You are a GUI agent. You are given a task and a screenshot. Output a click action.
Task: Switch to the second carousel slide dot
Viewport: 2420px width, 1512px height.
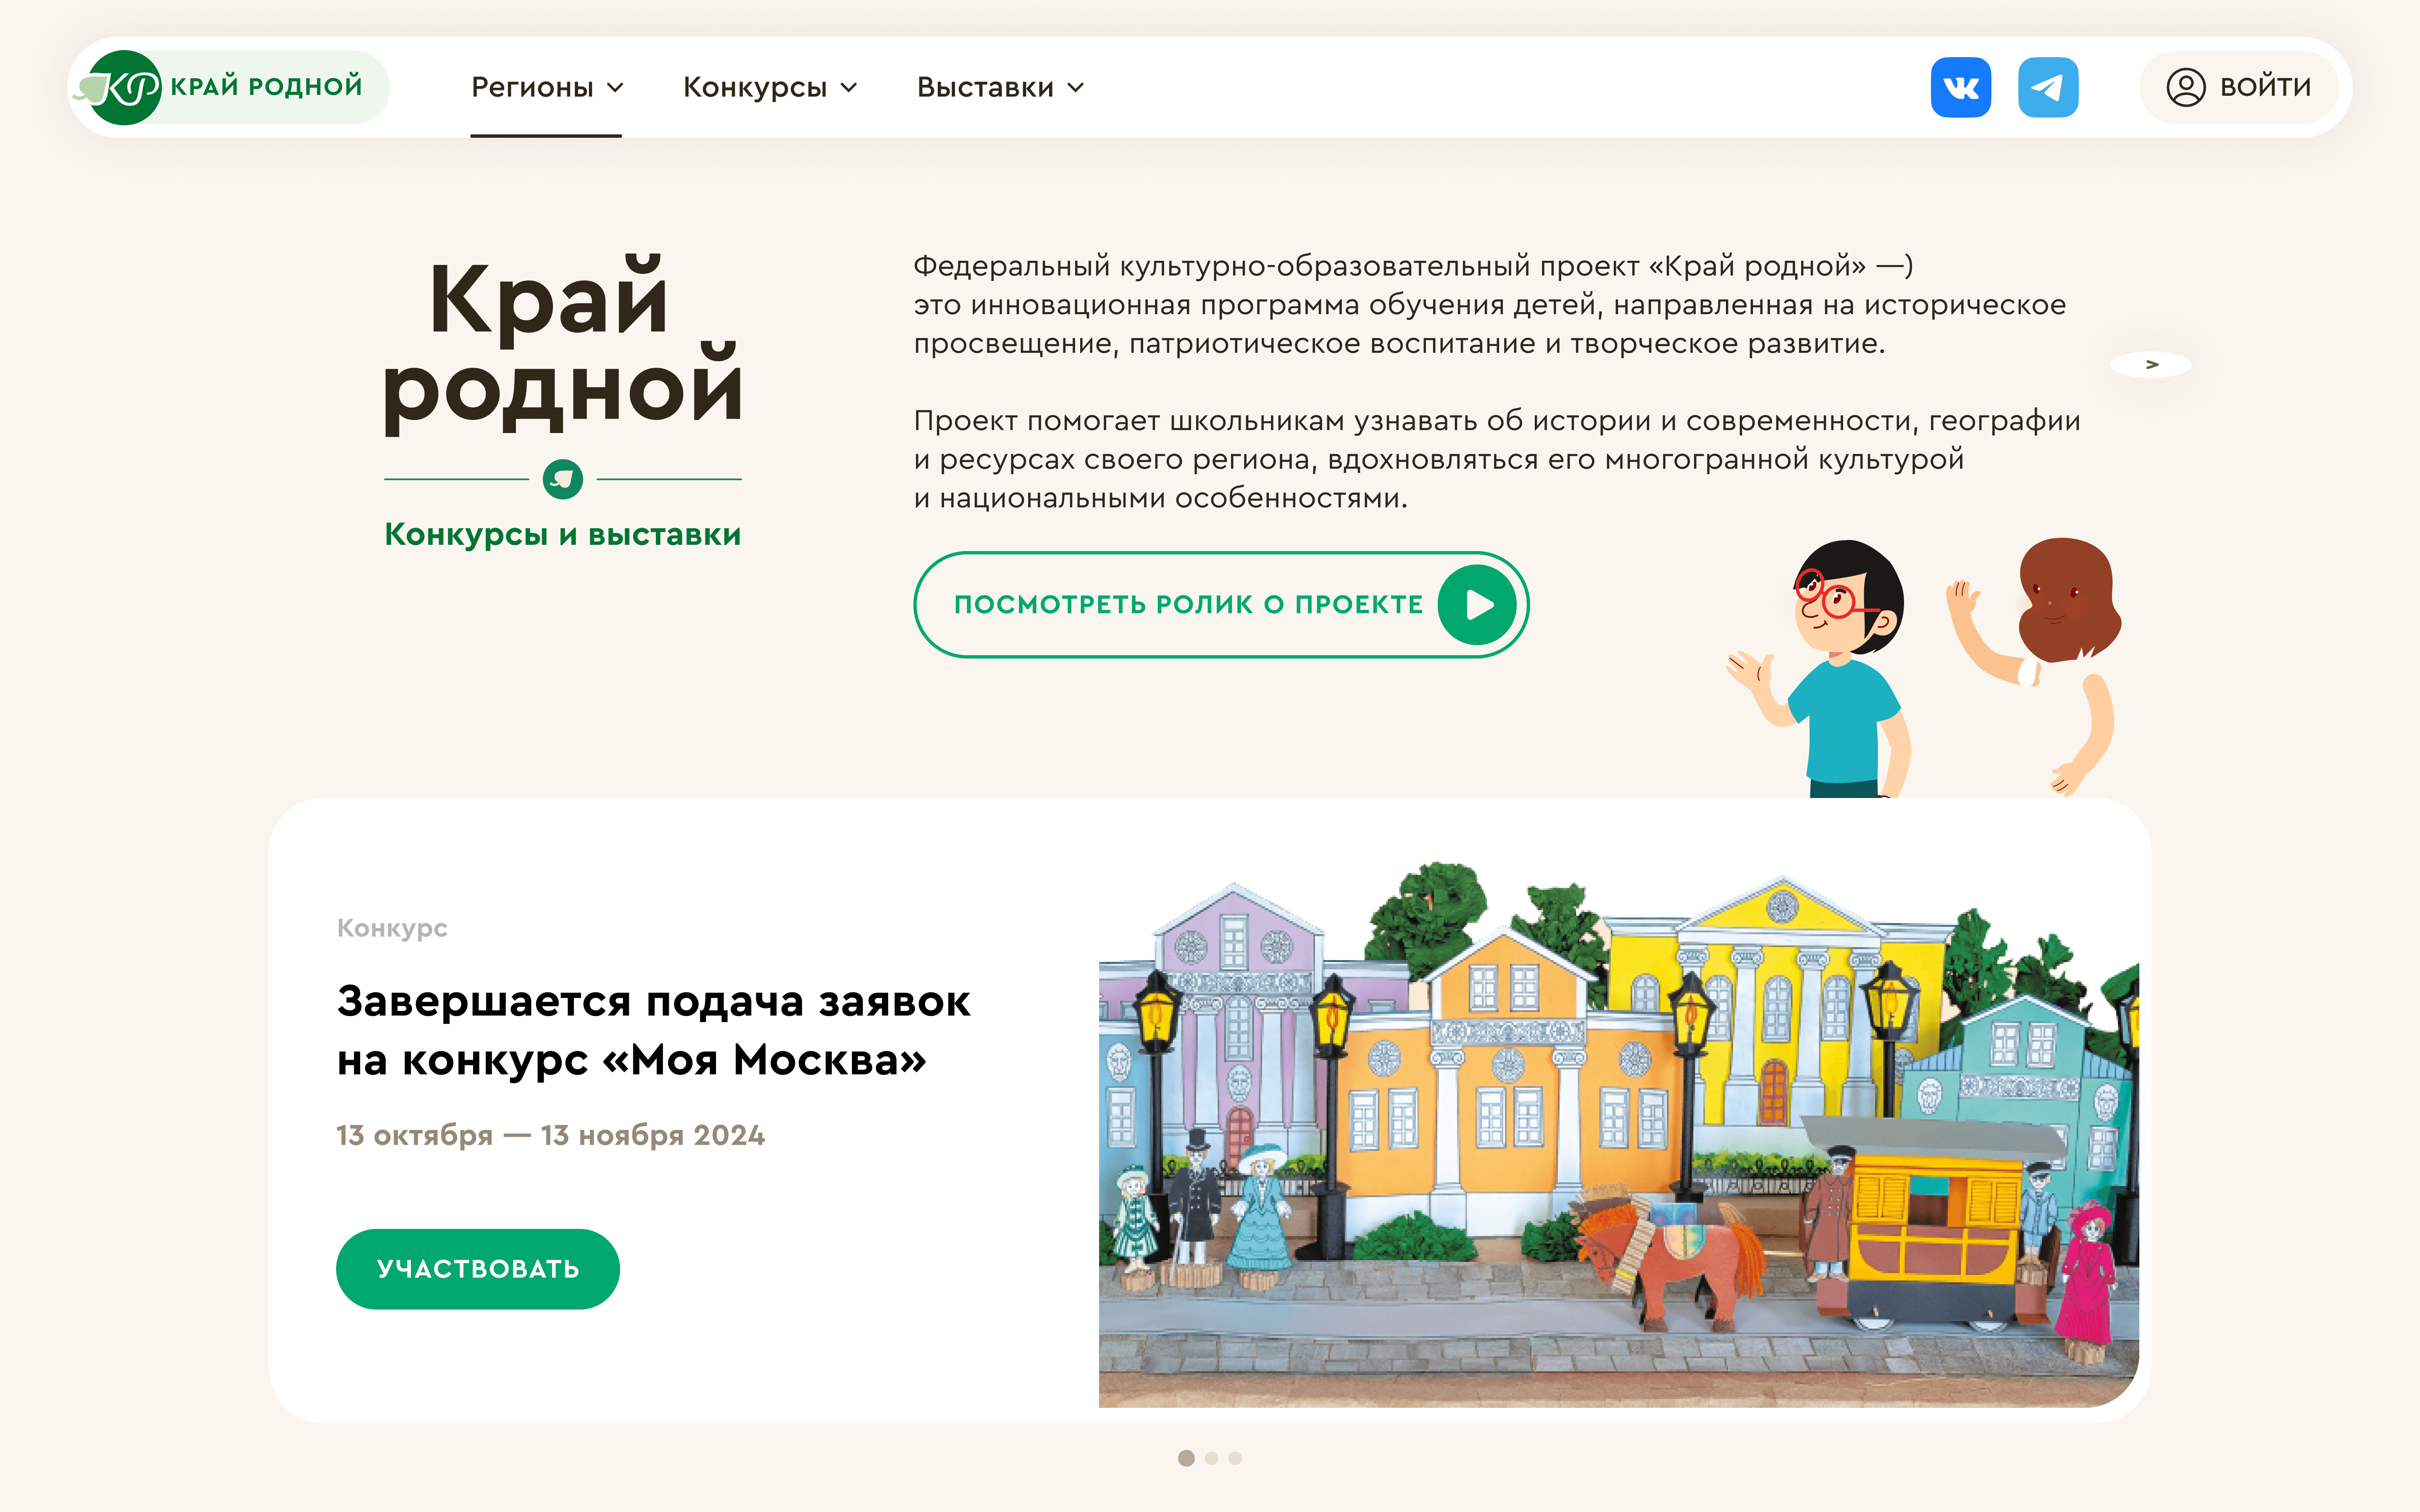tap(1211, 1458)
